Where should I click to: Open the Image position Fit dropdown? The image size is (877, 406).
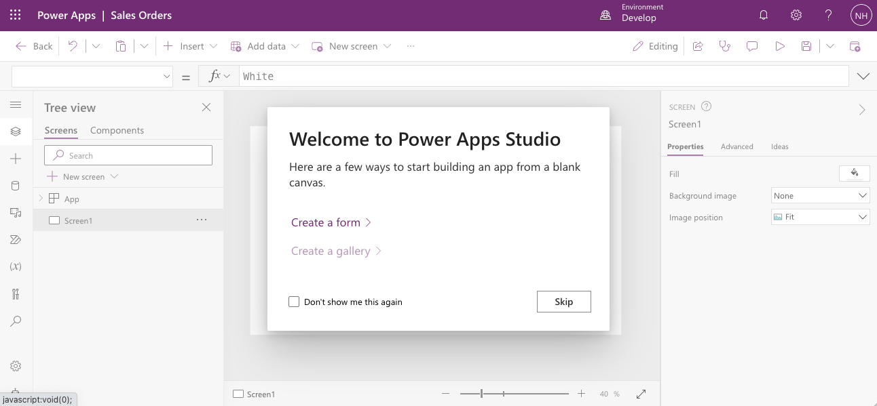point(820,218)
